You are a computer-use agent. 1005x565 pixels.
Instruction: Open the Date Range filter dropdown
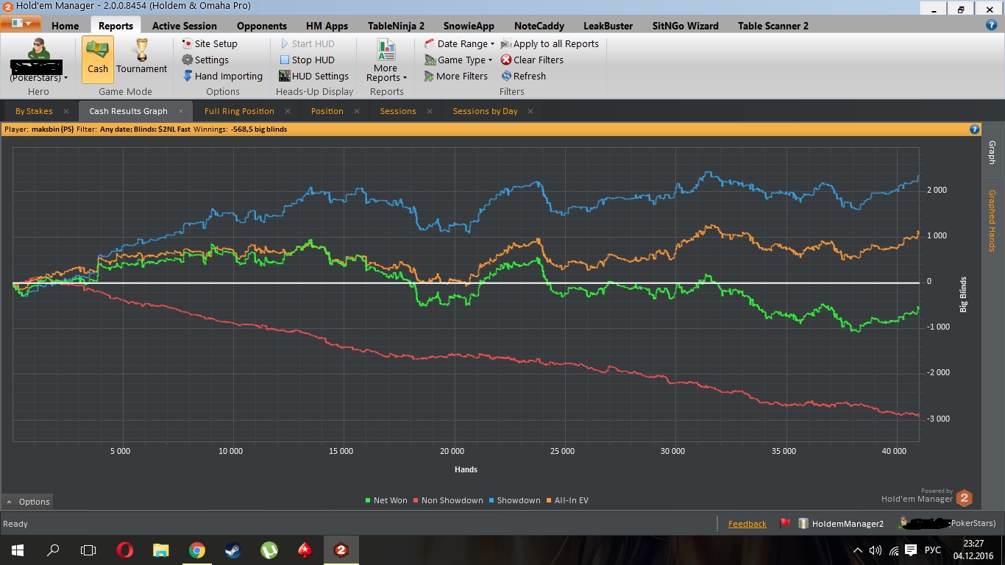click(460, 43)
